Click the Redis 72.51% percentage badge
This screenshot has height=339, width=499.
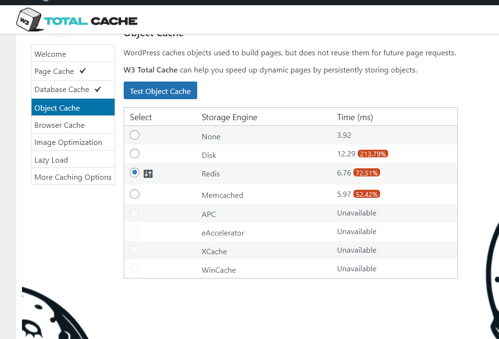[x=367, y=173]
